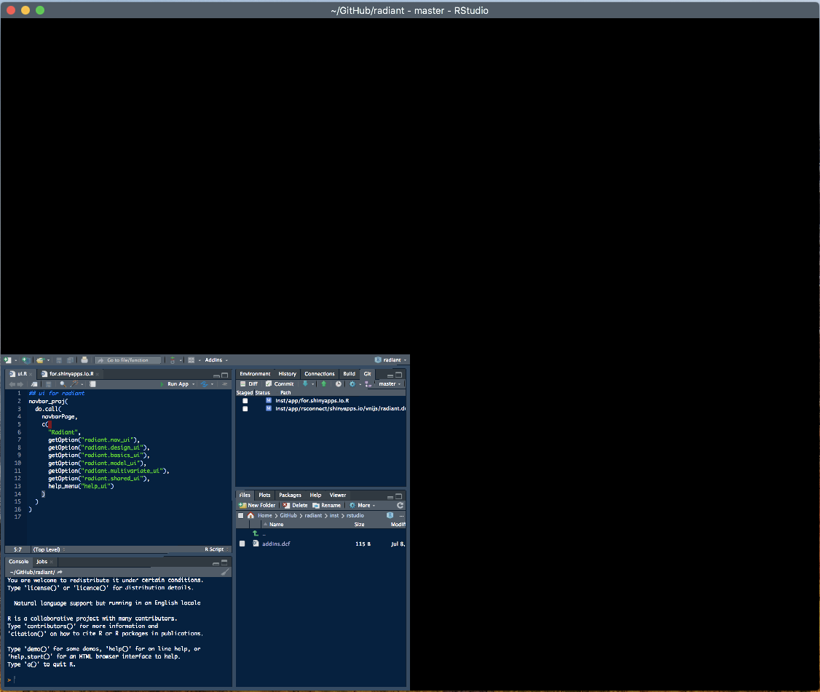
Task: Open the (Top Level) scope dropdown
Action: [x=50, y=549]
